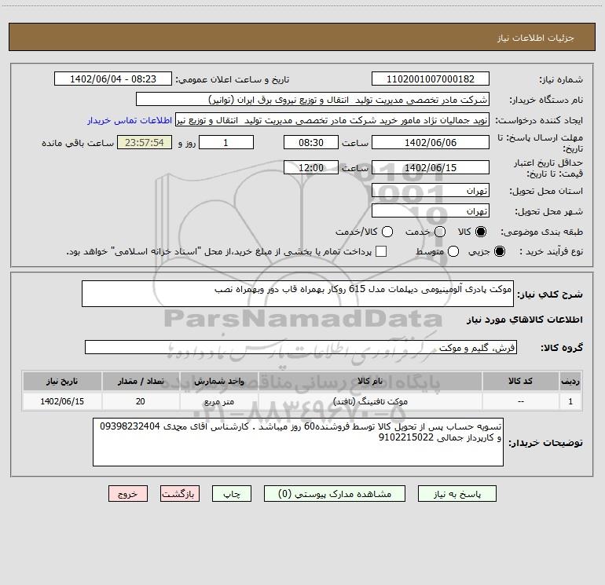Image resolution: width=605 pixels, height=585 pixels.
Task: Click the delivery city field تهران
Action: pos(431,210)
